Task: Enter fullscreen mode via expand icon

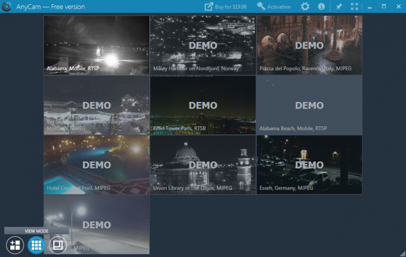Action: click(x=355, y=6)
